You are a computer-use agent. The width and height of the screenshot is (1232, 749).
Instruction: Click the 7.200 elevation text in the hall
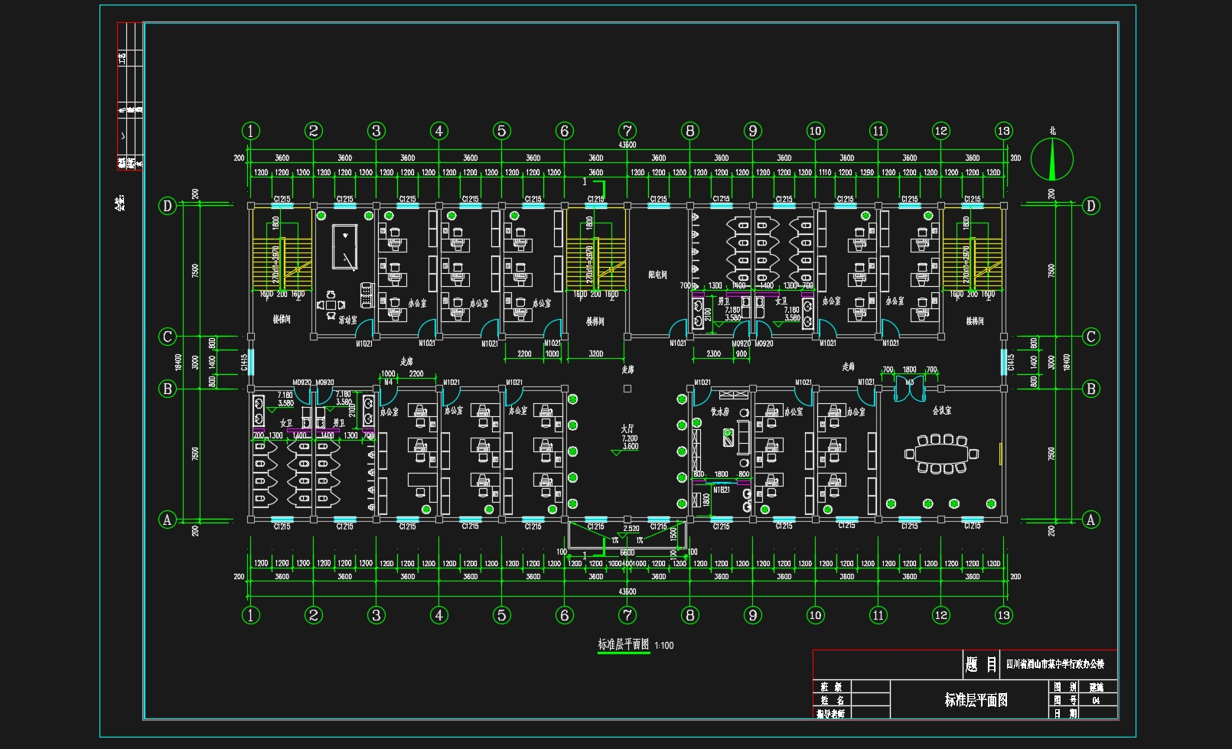[x=630, y=438]
